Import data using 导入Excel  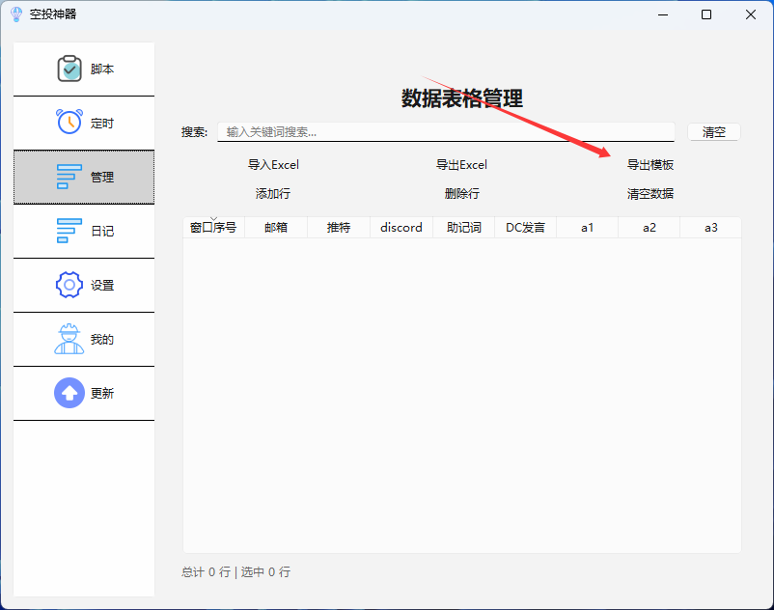pyautogui.click(x=273, y=165)
